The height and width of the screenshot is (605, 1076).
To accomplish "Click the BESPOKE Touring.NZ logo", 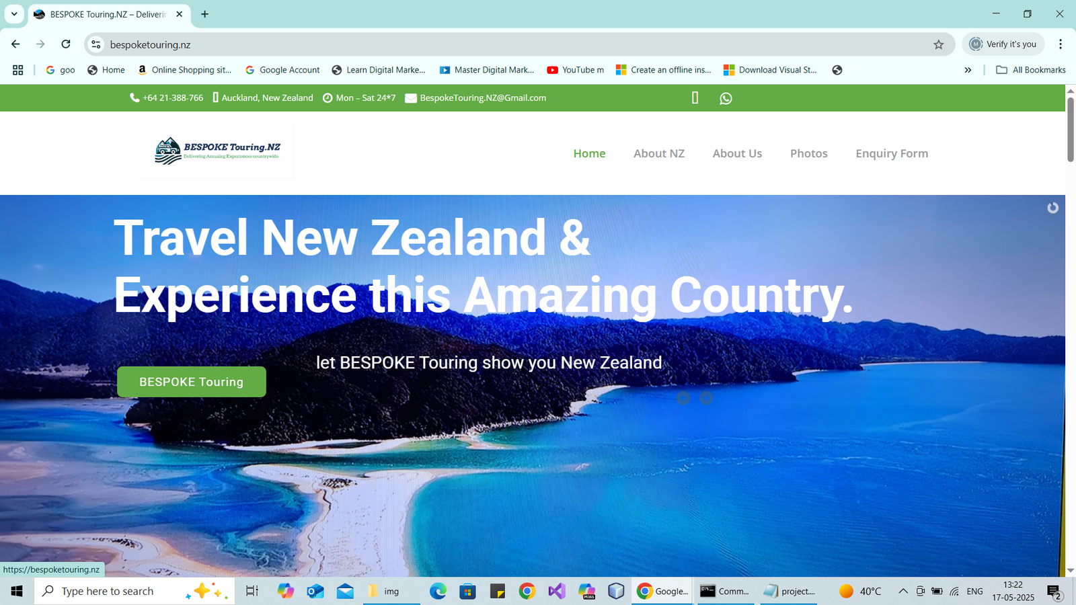I will tap(217, 151).
